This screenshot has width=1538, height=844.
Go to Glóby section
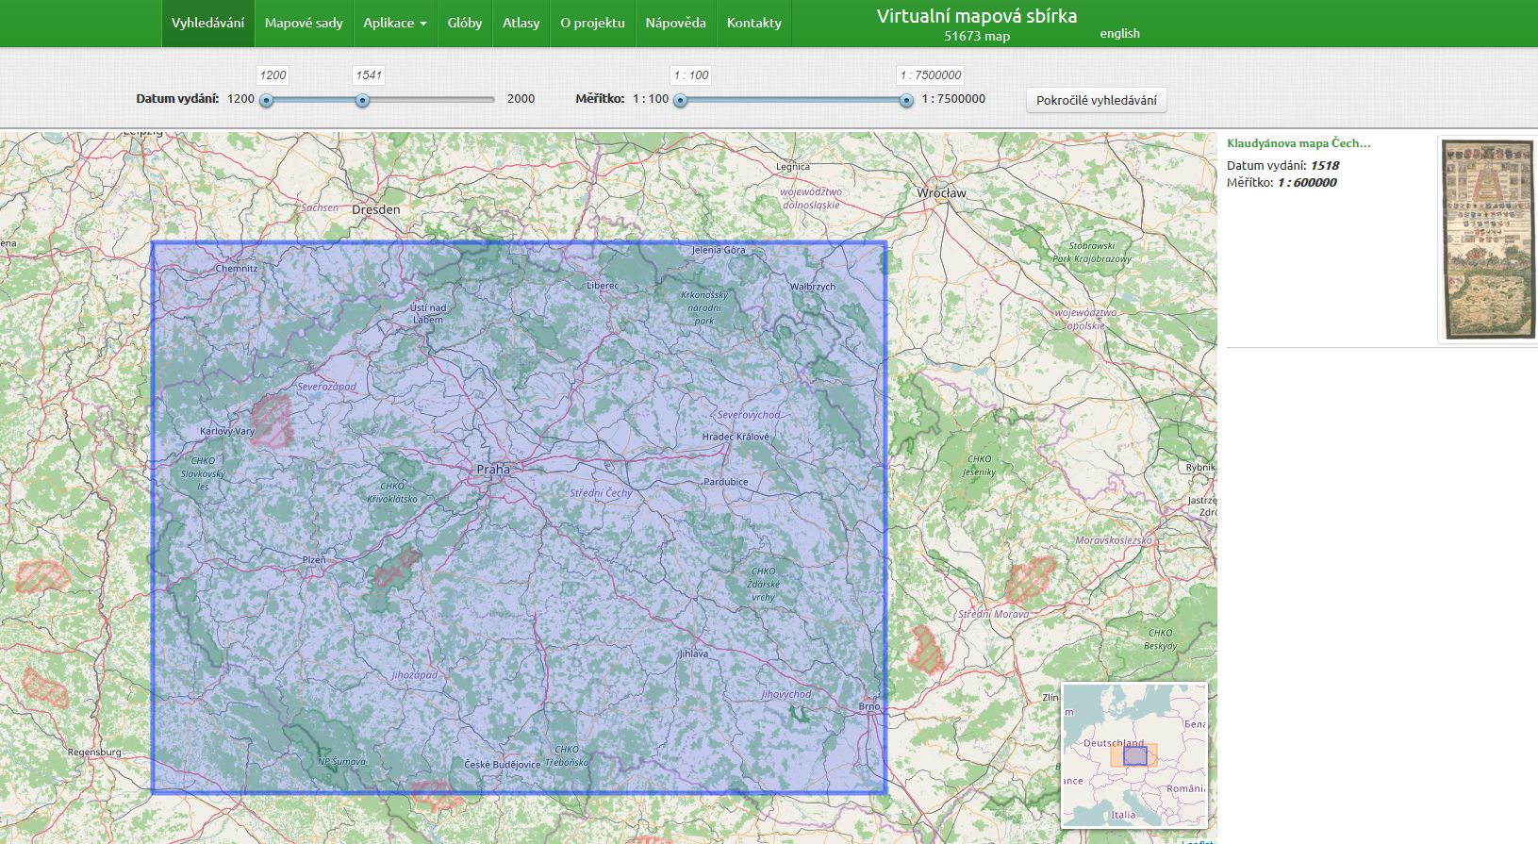click(465, 23)
